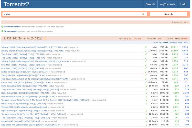Screen dimensions: 192x128
Task: Open The Guilty (2018) 720p torrent
Action: coord(22,54)
